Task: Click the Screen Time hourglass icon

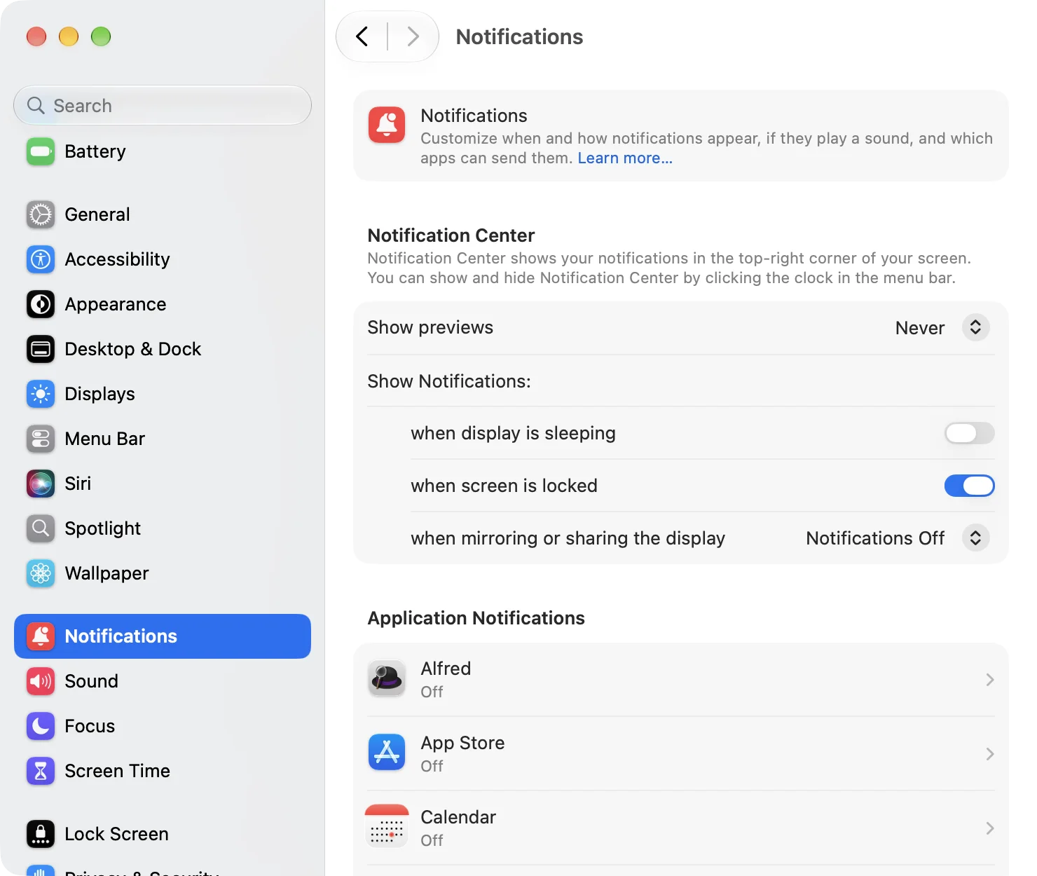Action: tap(41, 771)
